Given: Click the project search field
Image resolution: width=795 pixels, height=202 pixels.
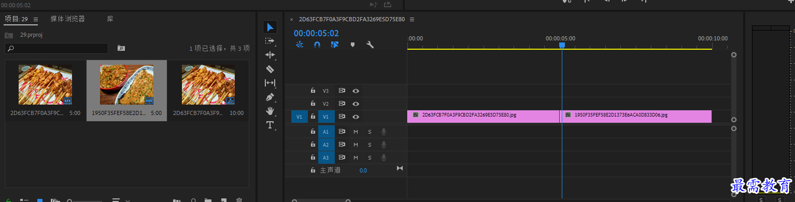Looking at the screenshot, I should click(x=56, y=48).
